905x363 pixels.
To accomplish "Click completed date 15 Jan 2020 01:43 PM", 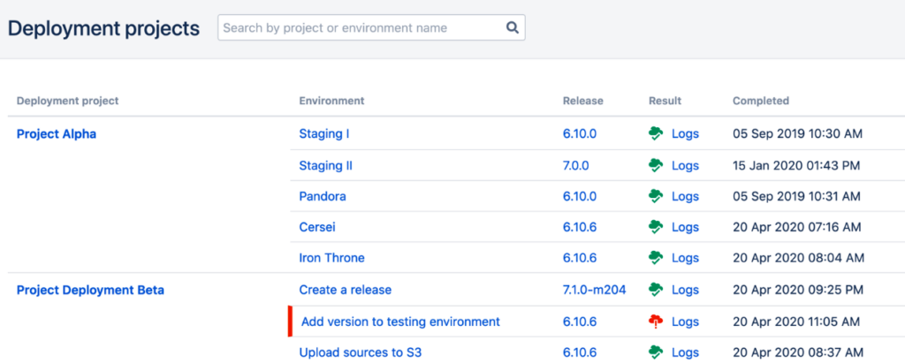I will (x=796, y=166).
